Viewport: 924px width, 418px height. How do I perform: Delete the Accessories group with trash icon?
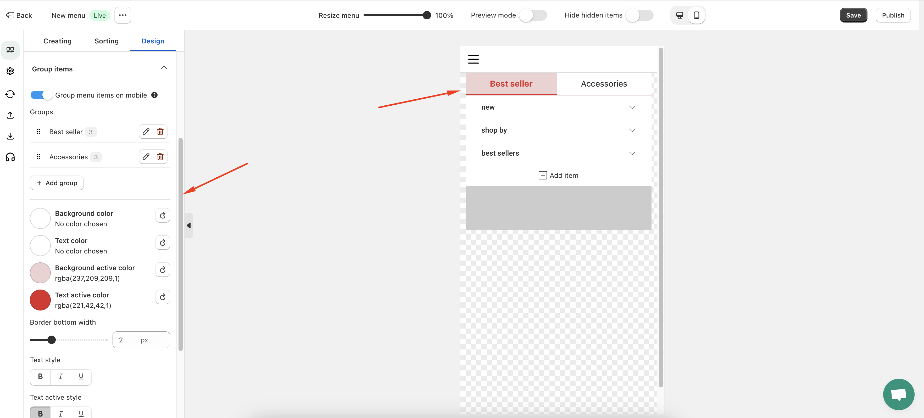160,157
